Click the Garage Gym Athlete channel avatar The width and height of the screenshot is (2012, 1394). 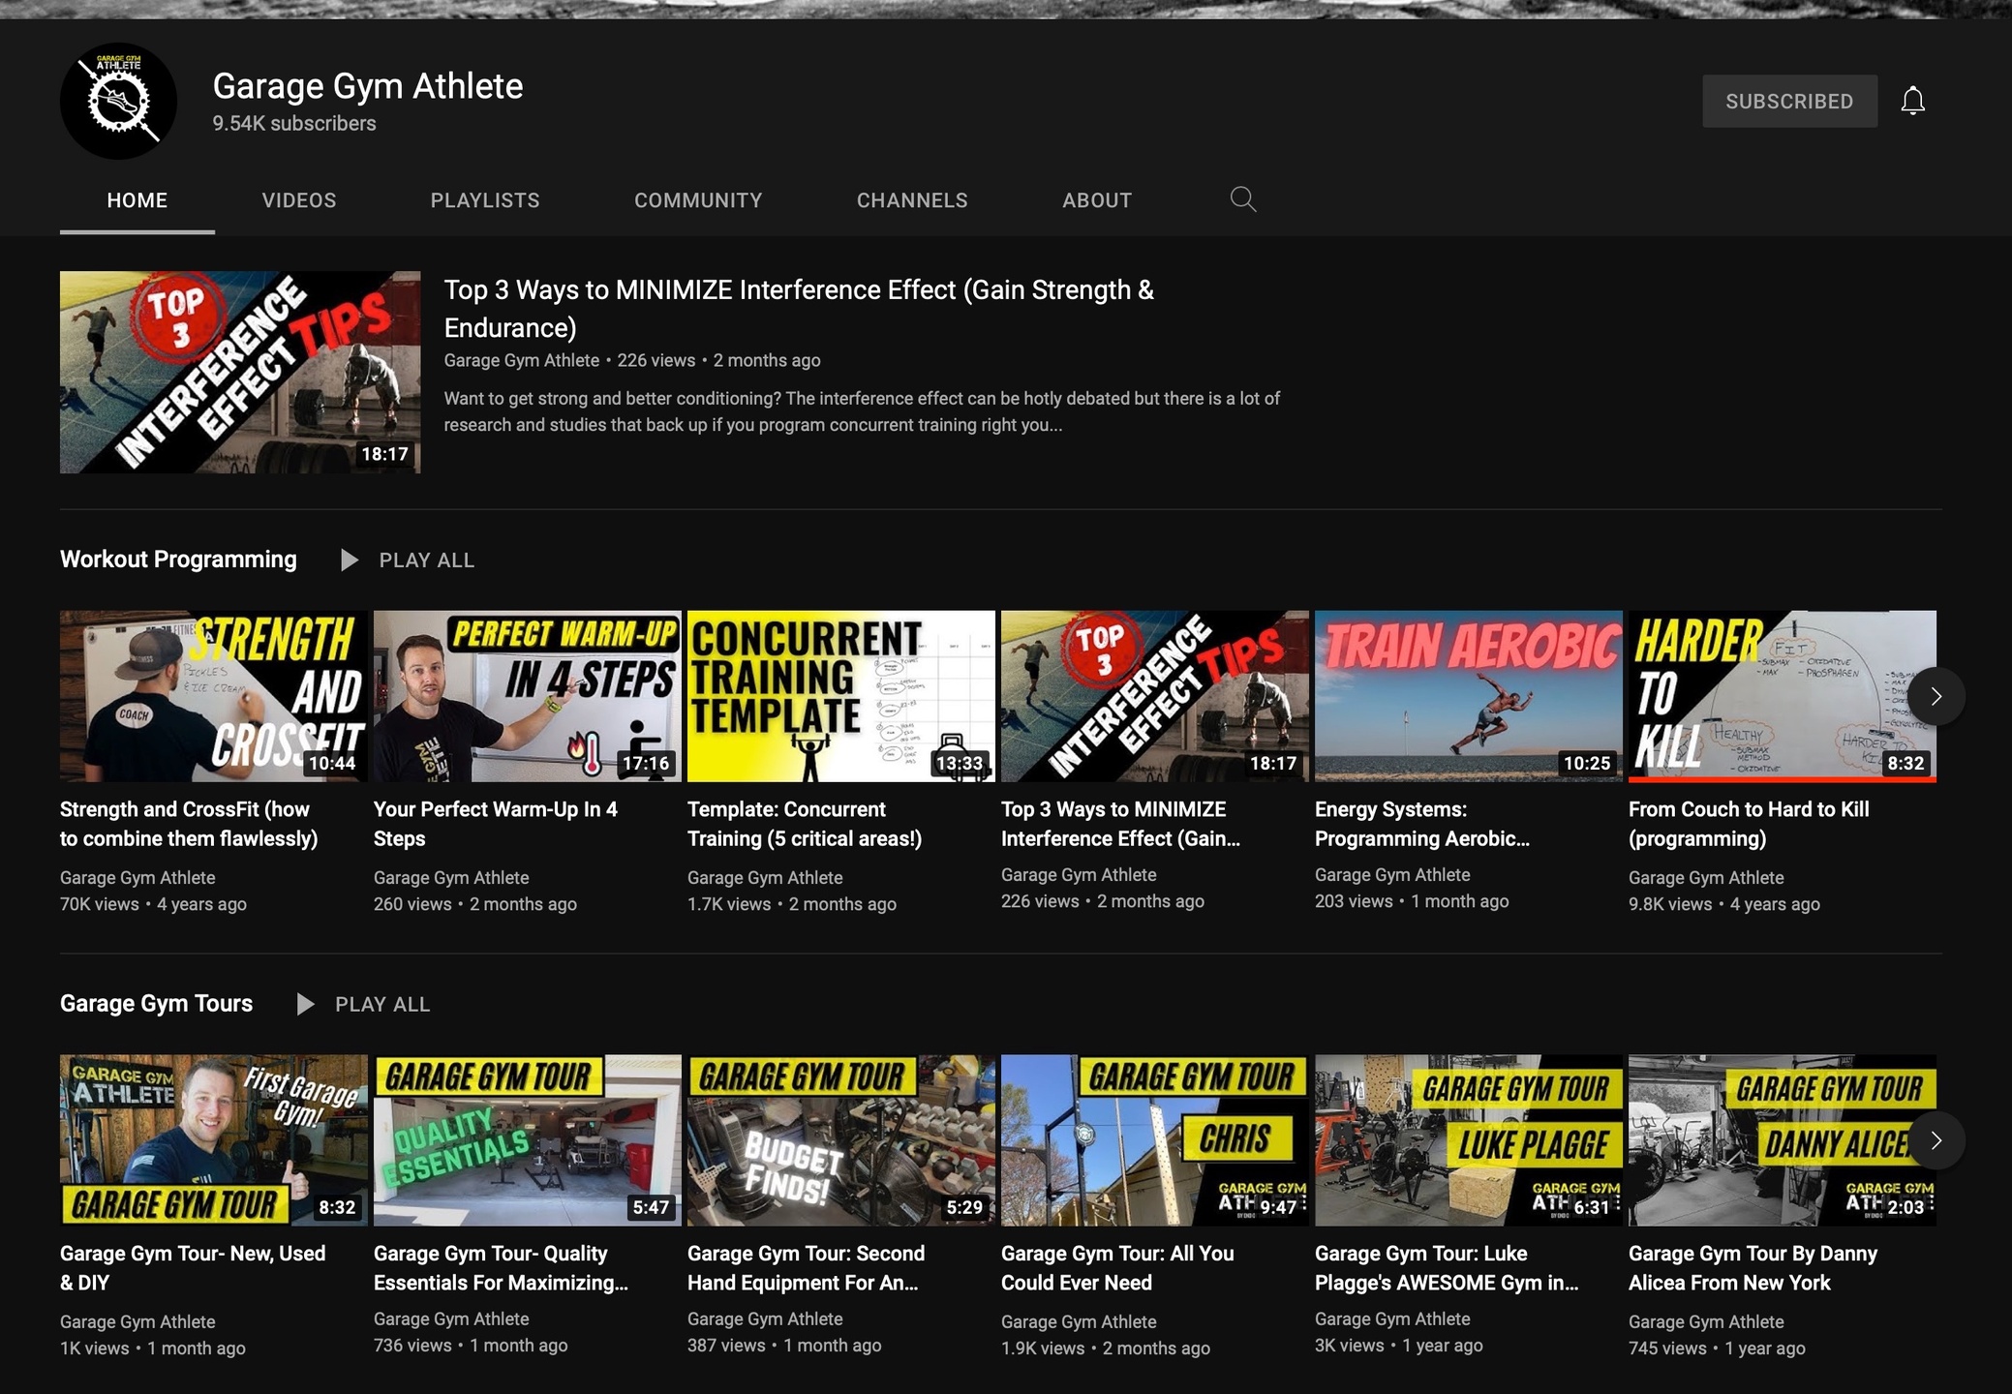[x=118, y=101]
